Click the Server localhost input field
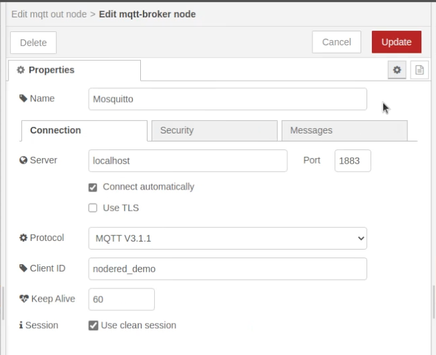436x355 pixels. pos(188,161)
